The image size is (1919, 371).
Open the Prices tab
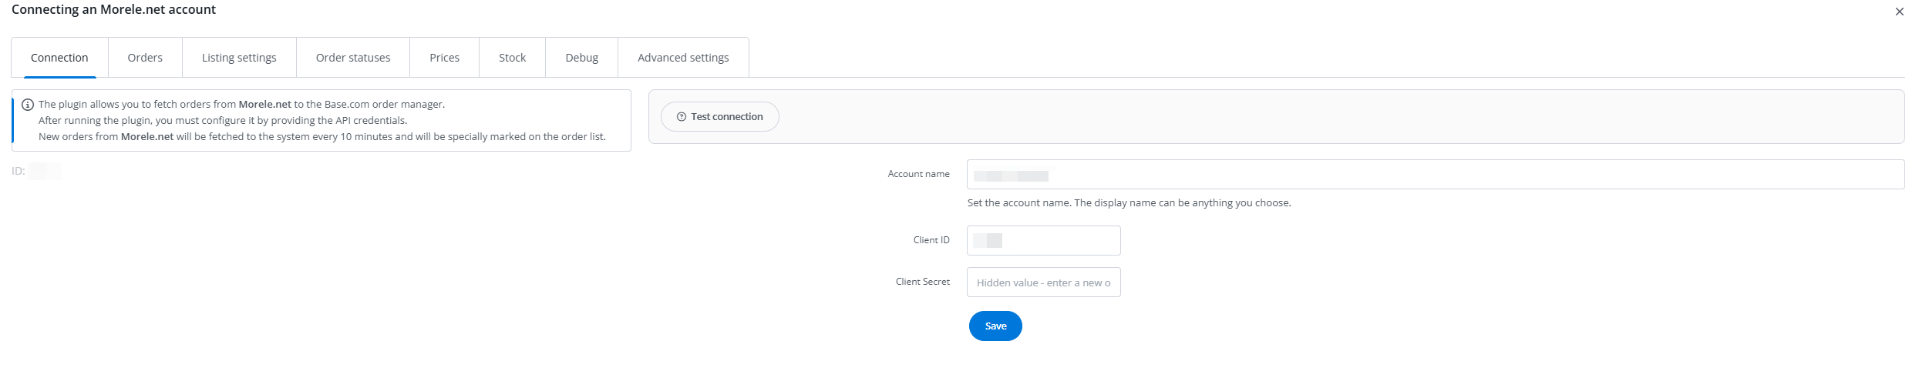pyautogui.click(x=444, y=58)
